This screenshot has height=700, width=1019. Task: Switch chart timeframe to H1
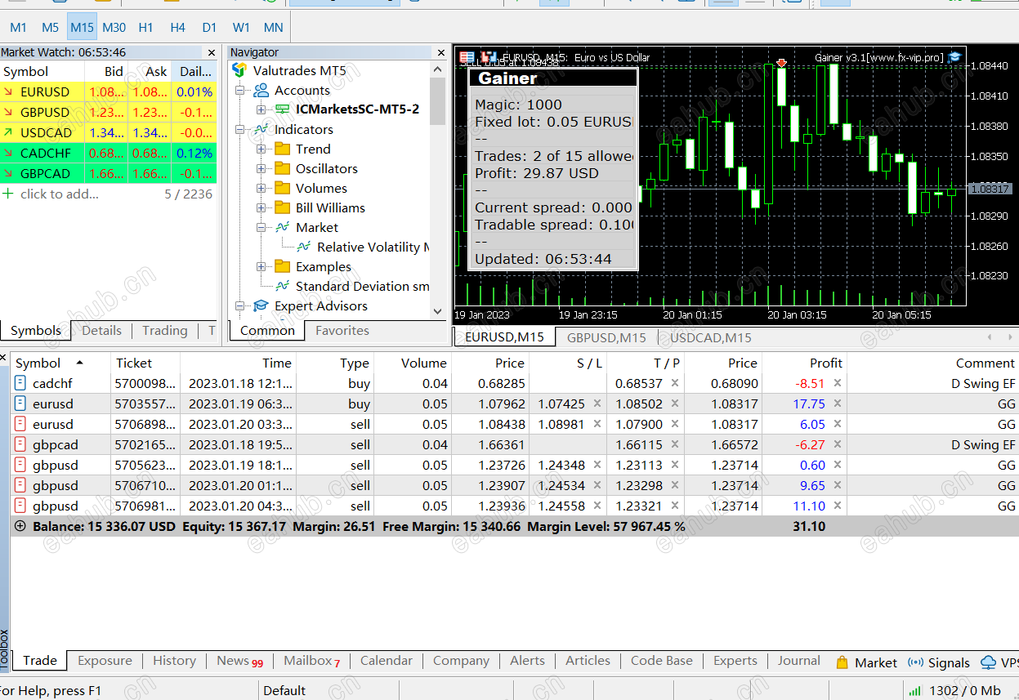tap(145, 27)
